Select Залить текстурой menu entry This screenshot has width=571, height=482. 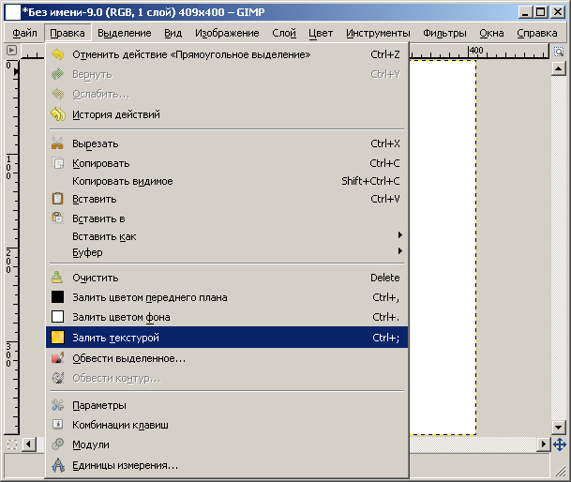[x=227, y=338]
